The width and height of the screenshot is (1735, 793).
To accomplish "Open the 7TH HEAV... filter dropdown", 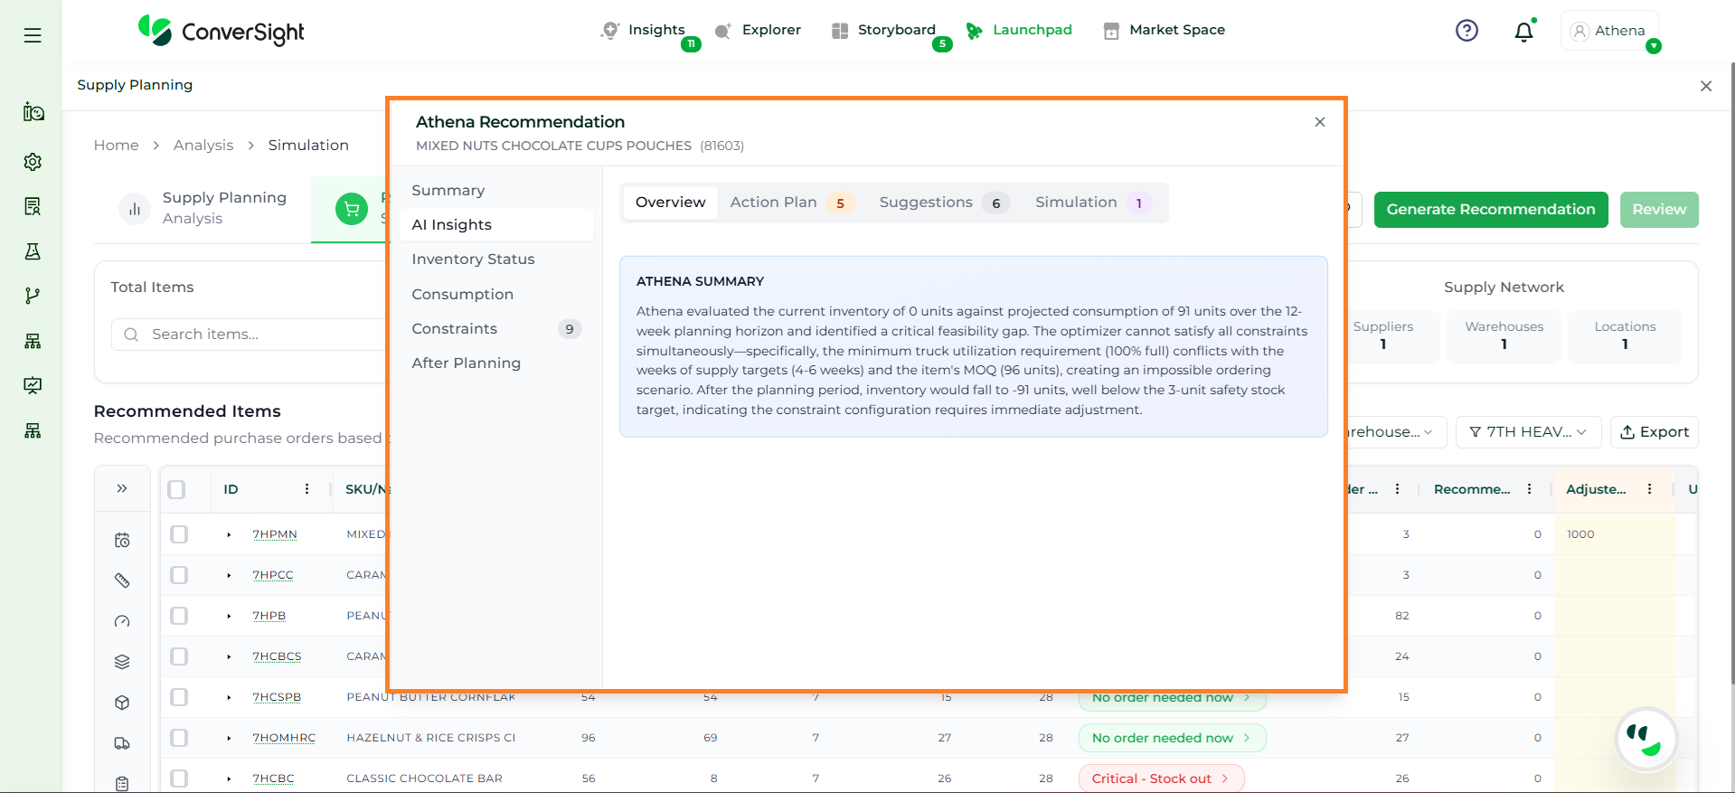I will click(1528, 432).
